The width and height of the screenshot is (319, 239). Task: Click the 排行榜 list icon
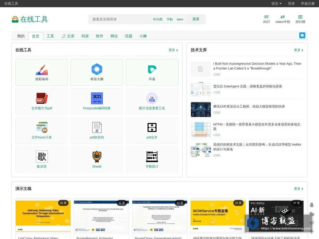[300, 17]
